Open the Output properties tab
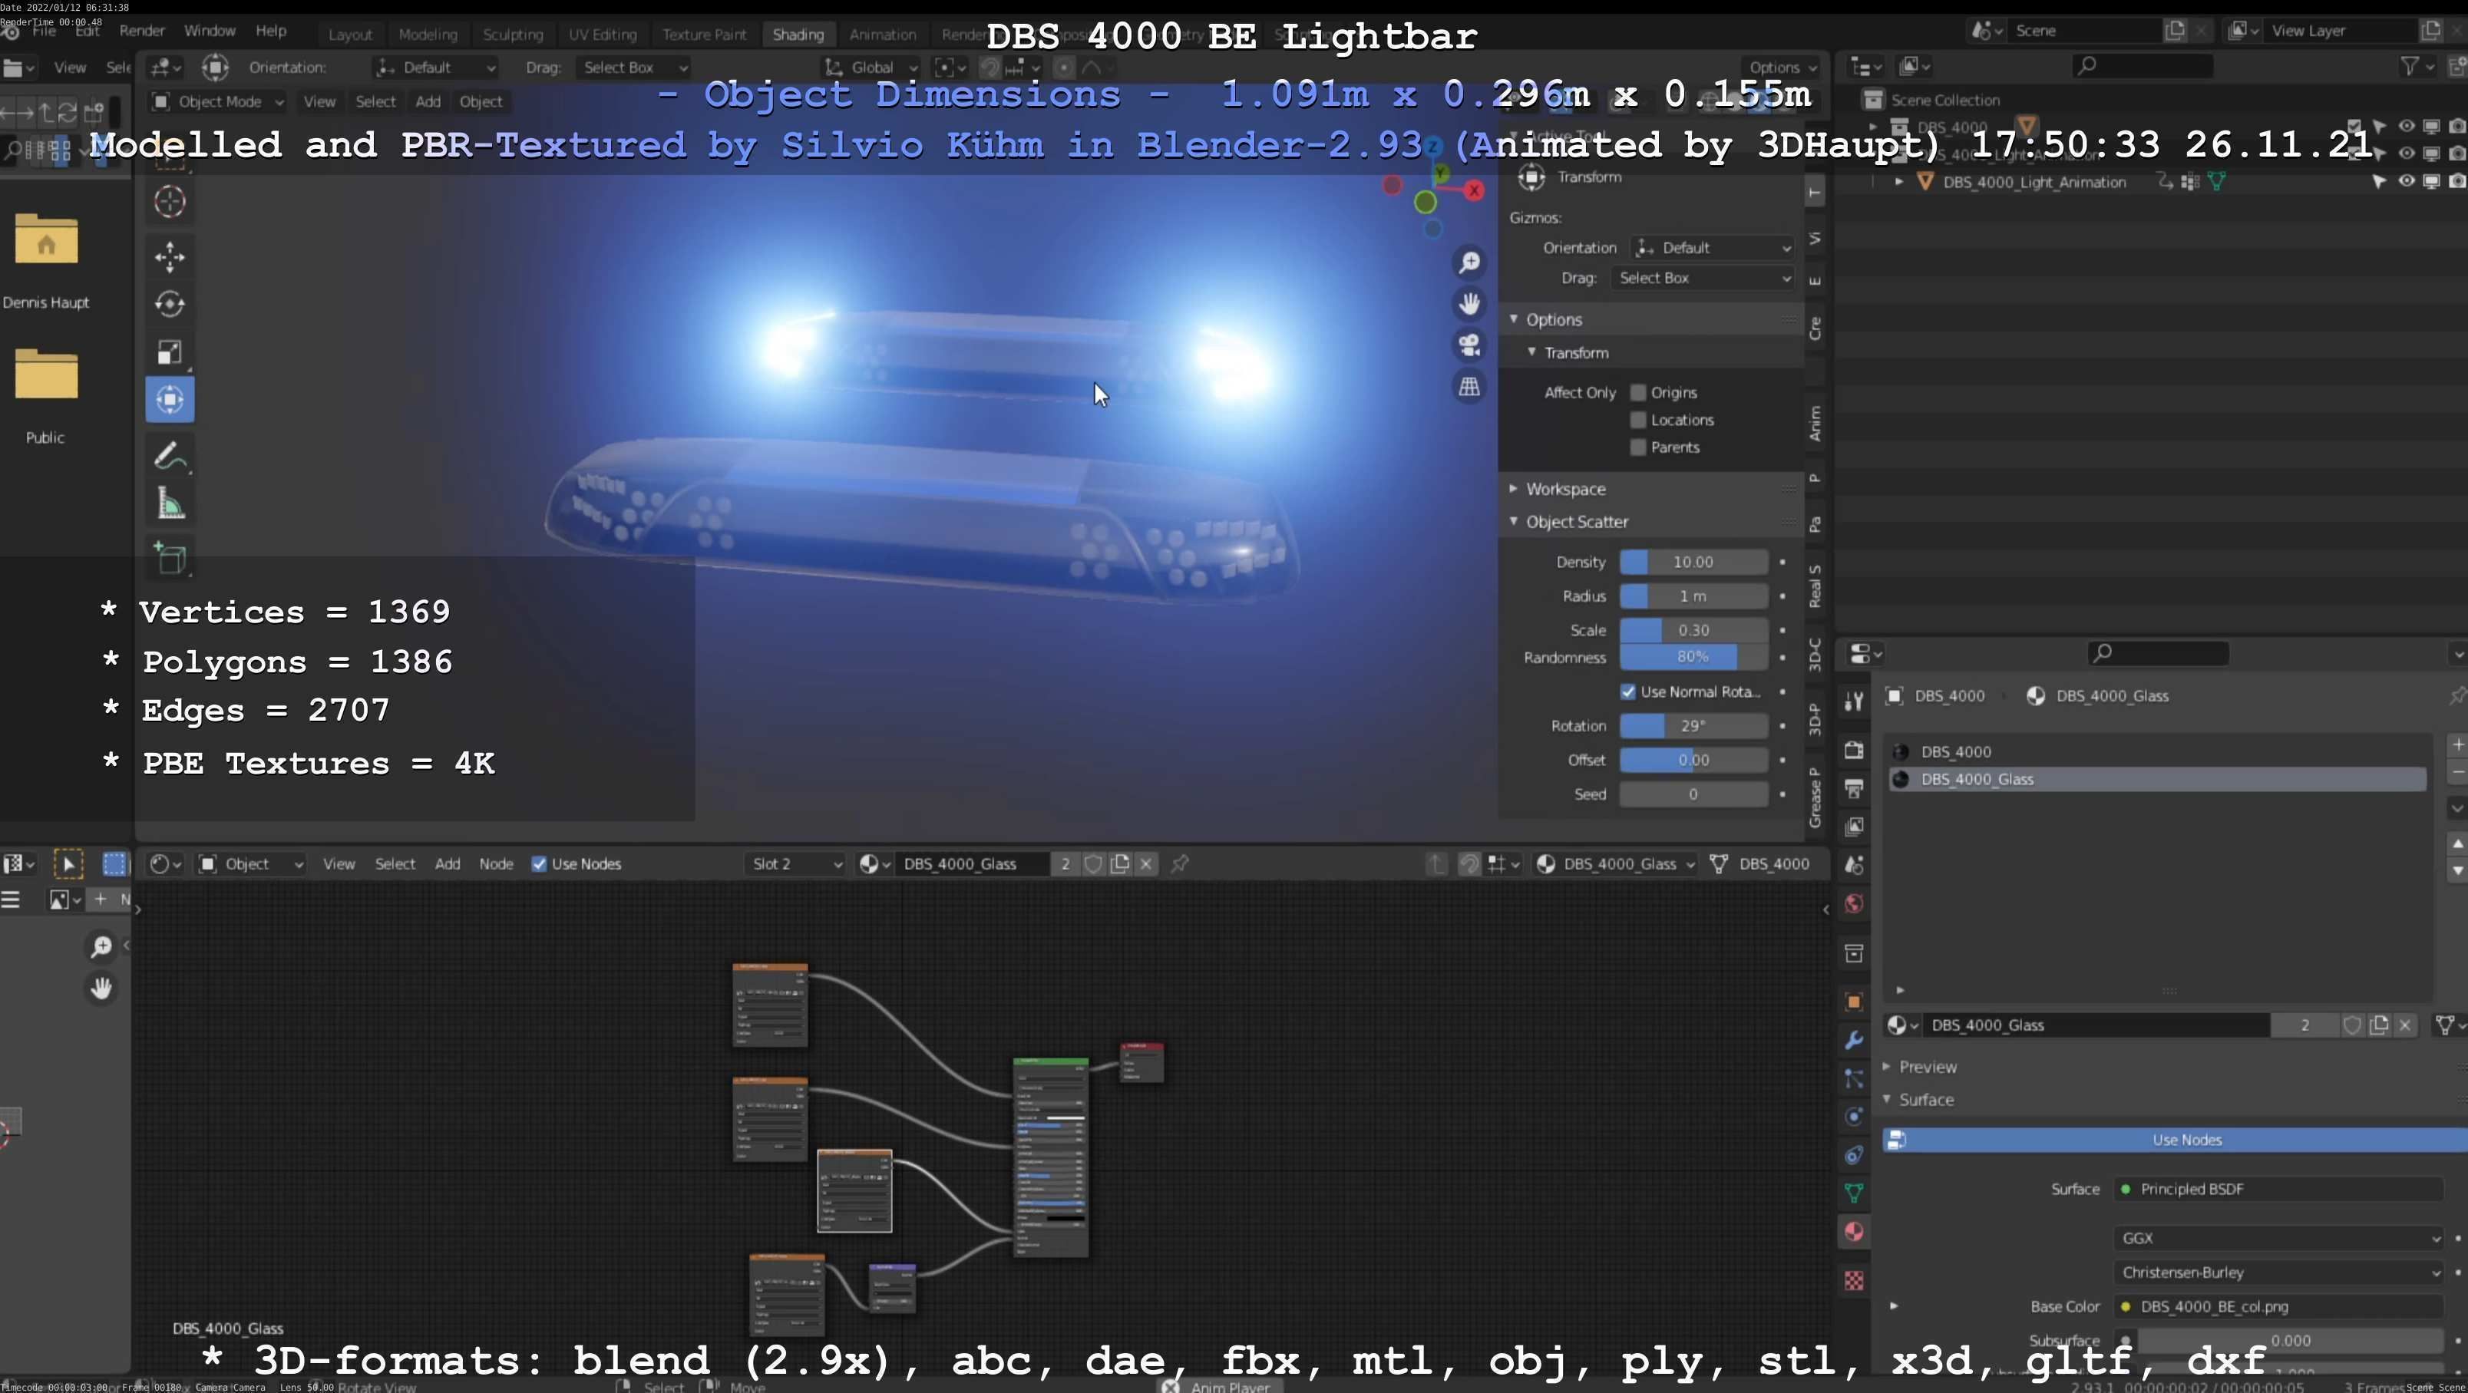Viewport: 2468px width, 1393px height. [1854, 788]
